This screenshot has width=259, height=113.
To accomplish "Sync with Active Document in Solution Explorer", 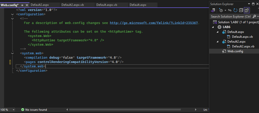I will [230, 10].
